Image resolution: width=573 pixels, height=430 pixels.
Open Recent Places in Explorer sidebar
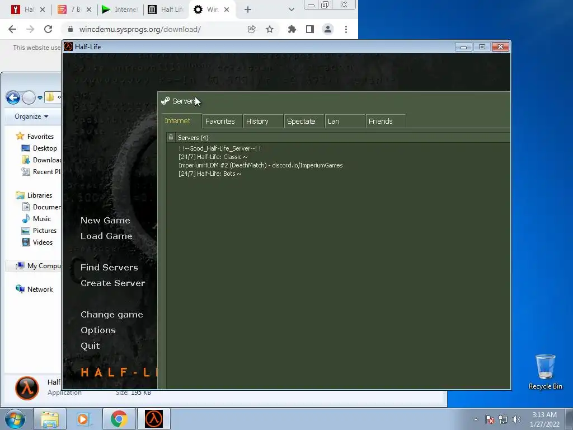(41, 171)
